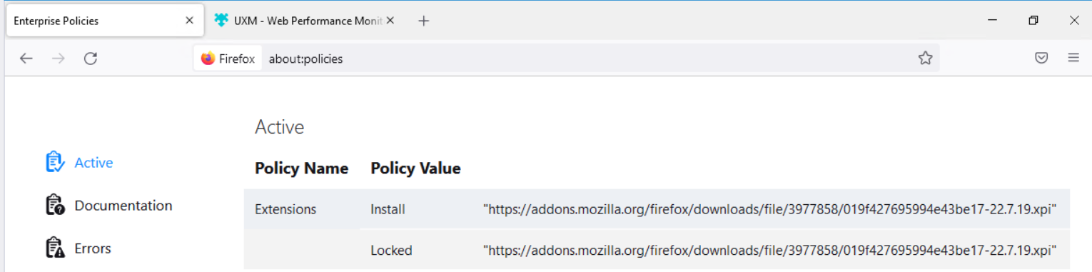The width and height of the screenshot is (1092, 272).
Task: Click the Install policy URL value
Action: (769, 209)
